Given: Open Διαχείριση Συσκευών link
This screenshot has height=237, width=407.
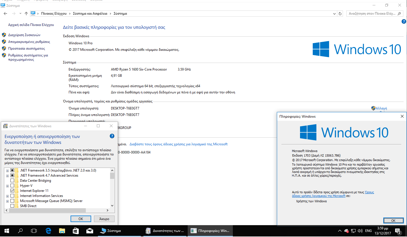Looking at the screenshot, I should coord(24,35).
